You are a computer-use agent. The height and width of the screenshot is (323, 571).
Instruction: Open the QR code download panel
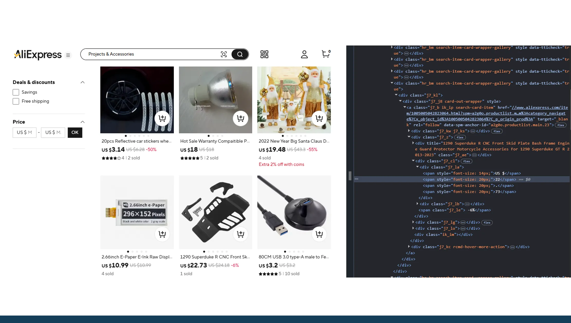[264, 54]
